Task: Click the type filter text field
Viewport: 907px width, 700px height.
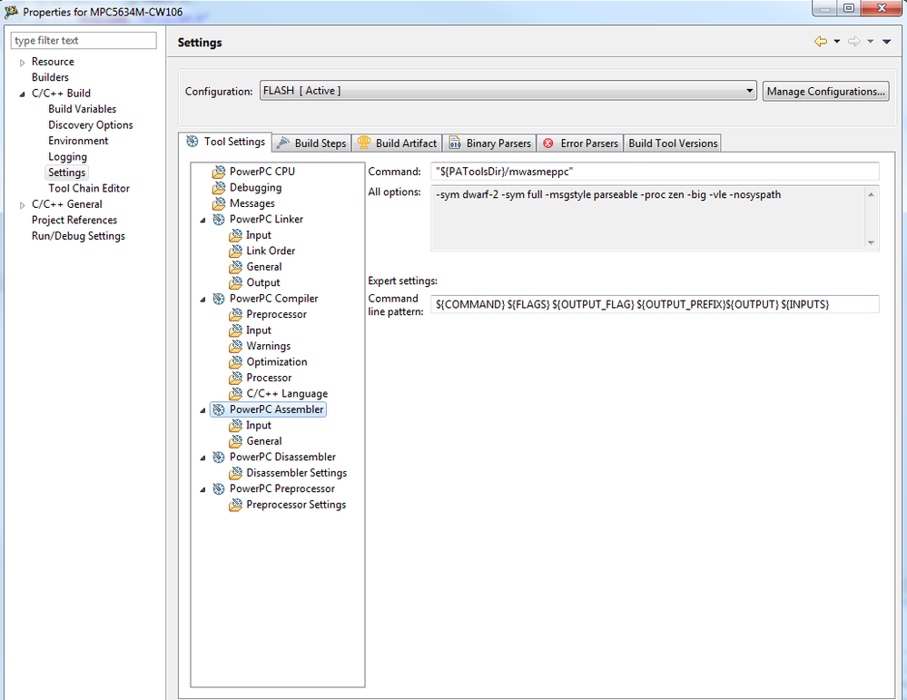Action: [84, 41]
